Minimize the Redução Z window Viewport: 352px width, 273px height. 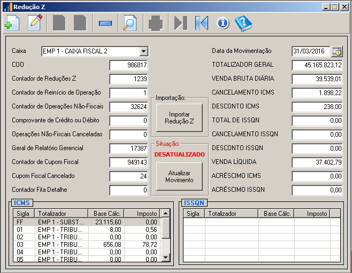(326, 7)
